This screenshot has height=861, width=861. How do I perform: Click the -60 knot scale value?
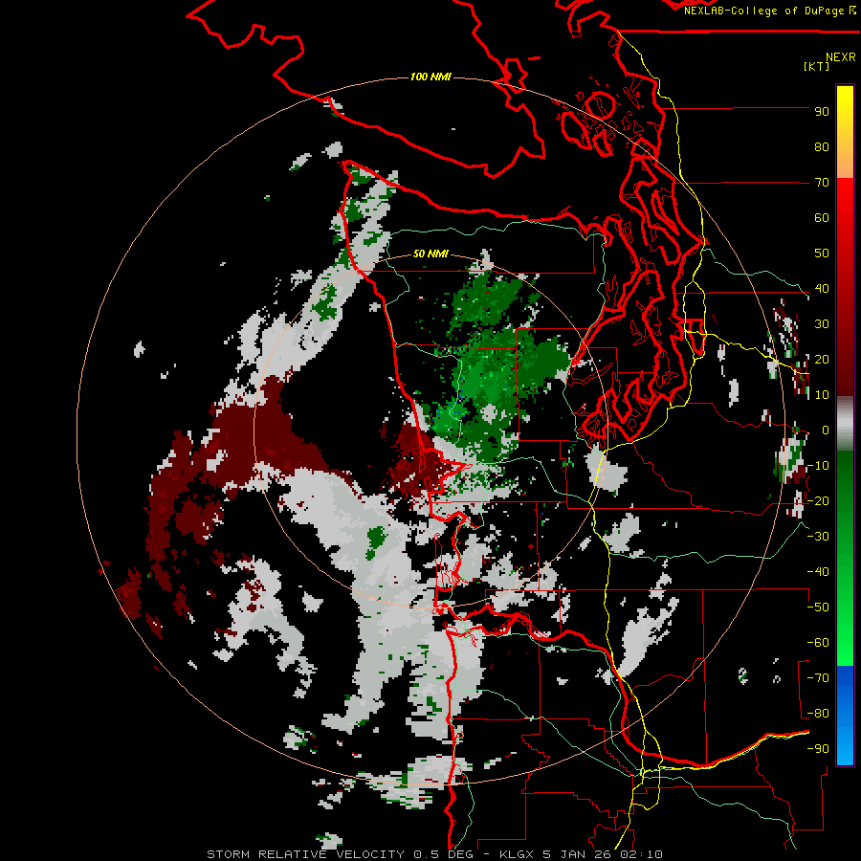pos(818,643)
